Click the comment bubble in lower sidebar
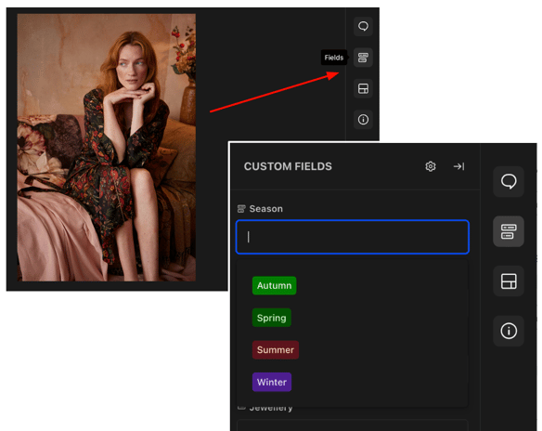 click(x=509, y=182)
